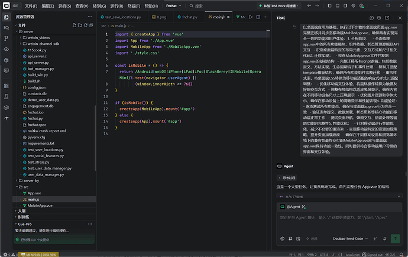Show chat history in TRAE panel
Viewport: 408px width, 257px height.
pyautogui.click(x=379, y=18)
